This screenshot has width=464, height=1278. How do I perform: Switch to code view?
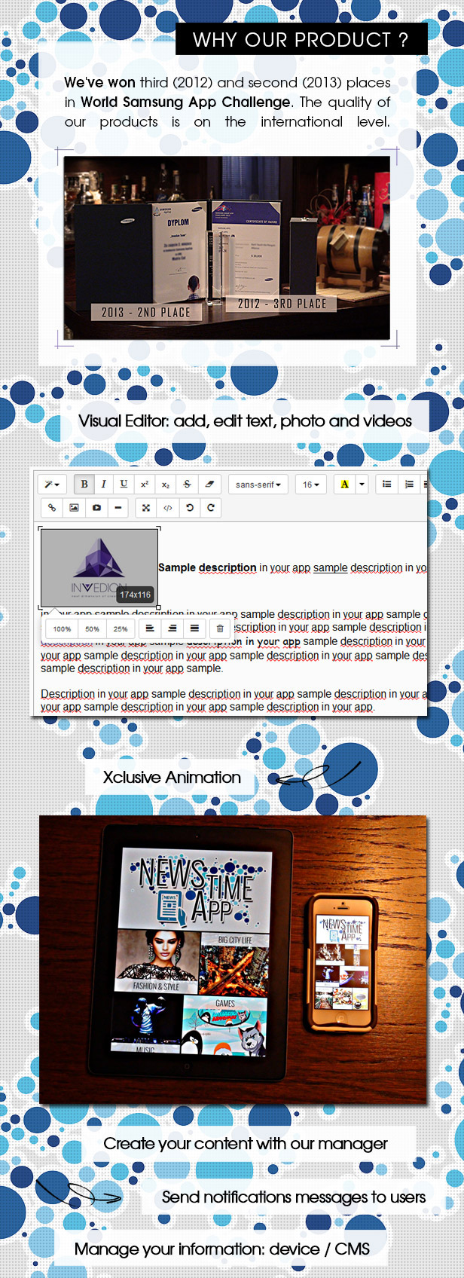coord(168,508)
